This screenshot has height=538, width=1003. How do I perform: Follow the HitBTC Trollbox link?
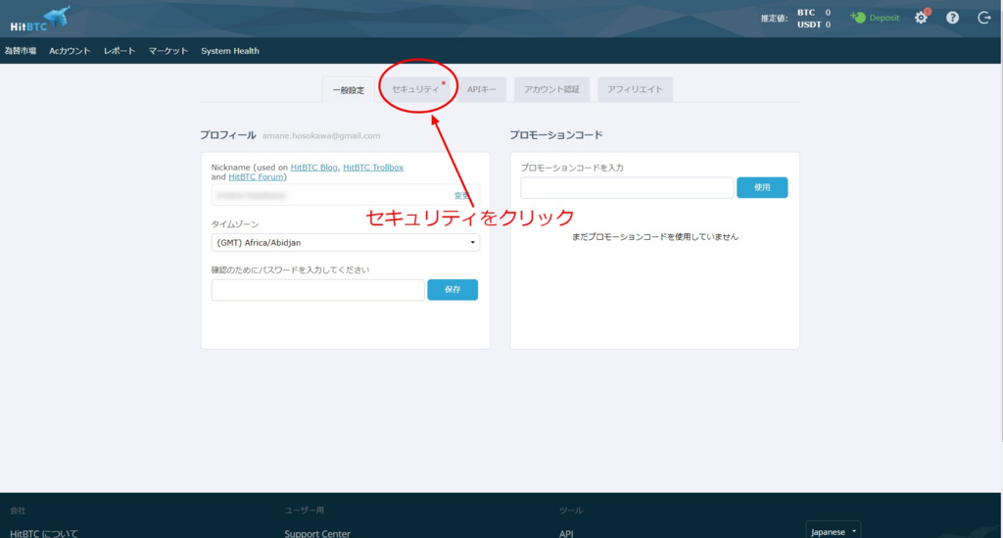pyautogui.click(x=373, y=168)
